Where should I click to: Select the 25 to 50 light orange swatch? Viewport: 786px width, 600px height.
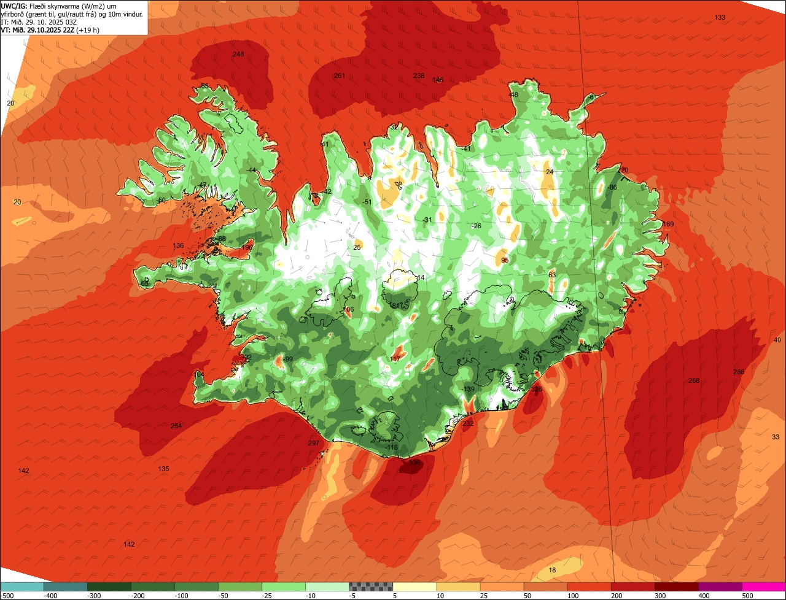click(x=502, y=587)
